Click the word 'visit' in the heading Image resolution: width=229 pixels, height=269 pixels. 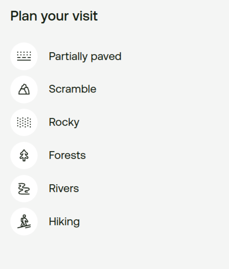(x=85, y=16)
